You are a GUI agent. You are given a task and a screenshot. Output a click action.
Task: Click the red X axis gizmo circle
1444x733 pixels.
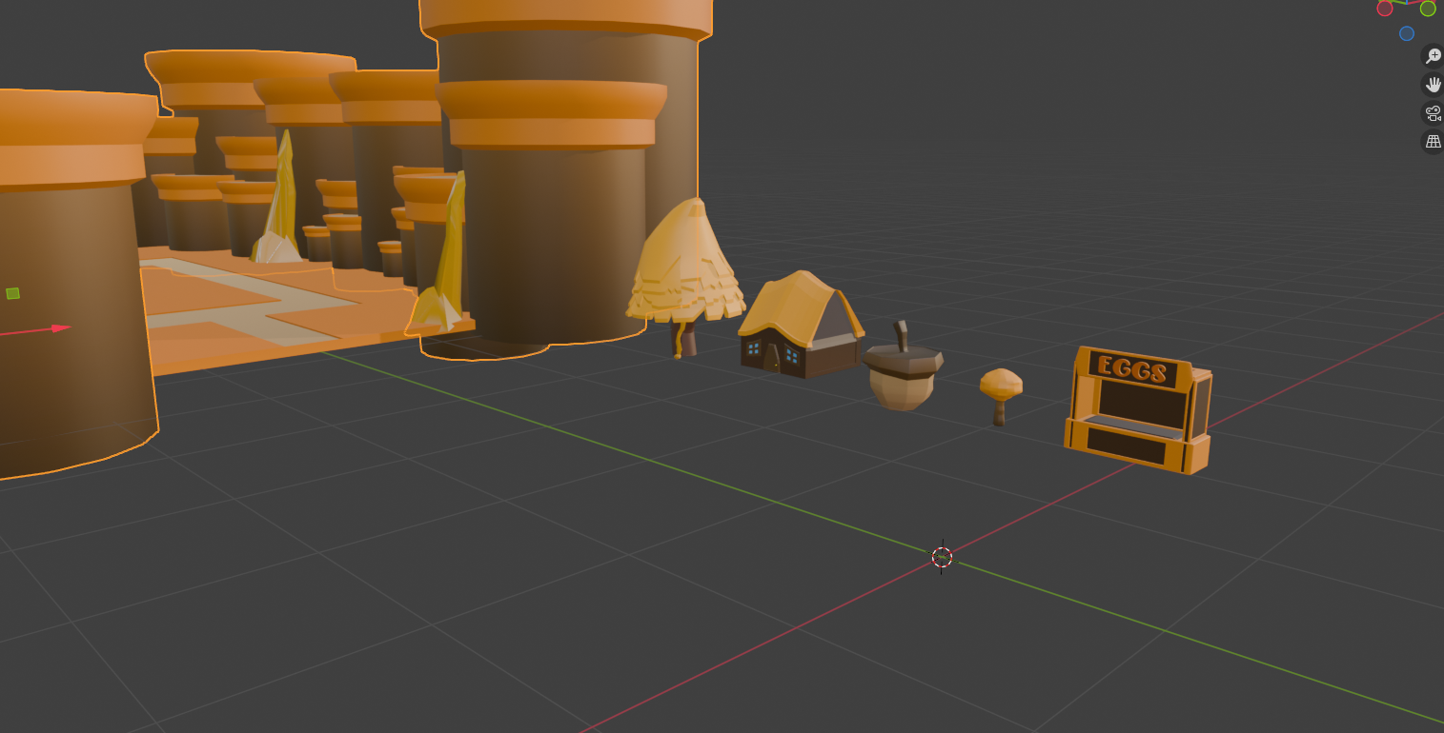coord(1385,9)
